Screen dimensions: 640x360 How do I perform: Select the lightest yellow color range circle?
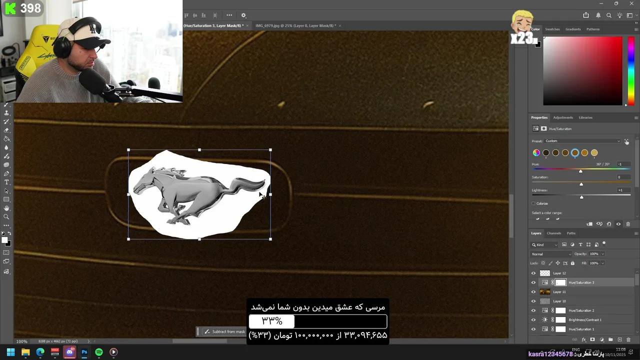[x=594, y=153]
